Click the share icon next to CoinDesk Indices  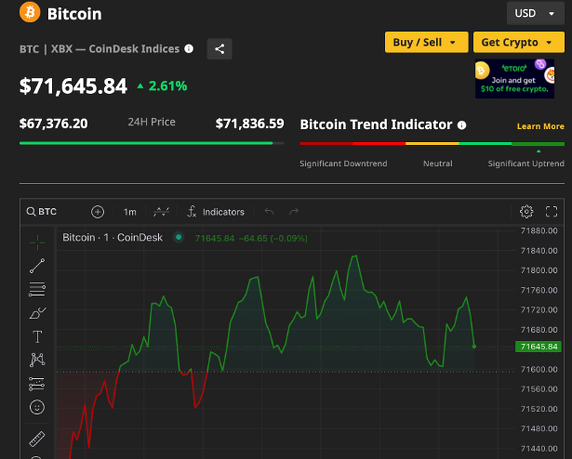219,49
